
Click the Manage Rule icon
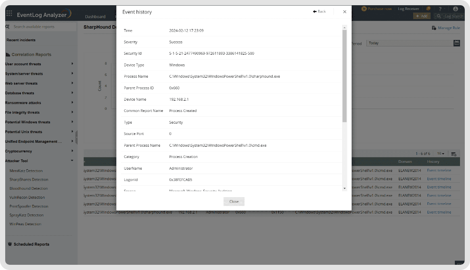pyautogui.click(x=433, y=27)
